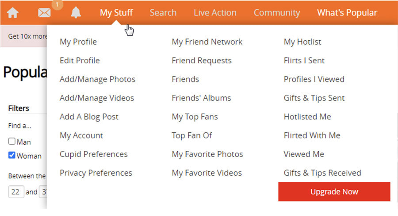Go to My Hotlist
The height and width of the screenshot is (216, 398).
[302, 42]
